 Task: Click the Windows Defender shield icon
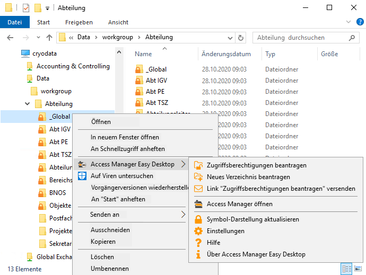[x=82, y=176]
